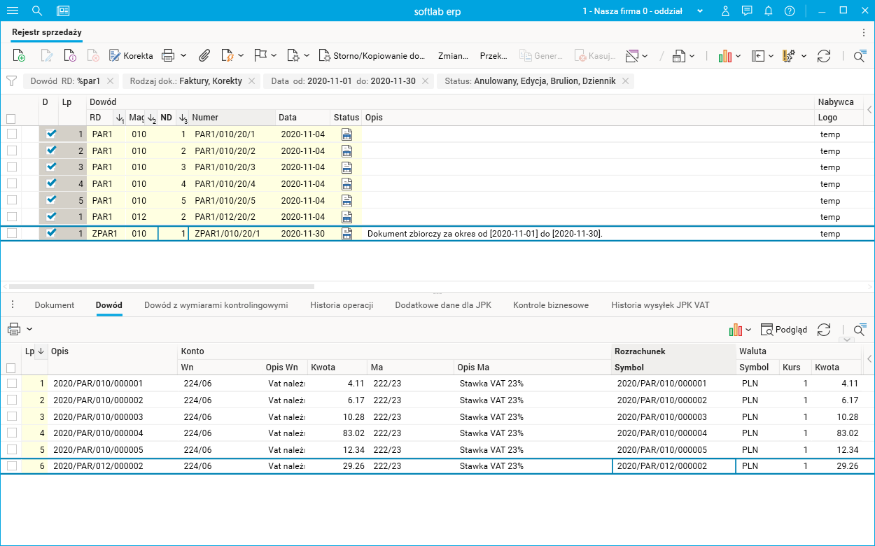Open the hamburger main menu
875x546 pixels.
pyautogui.click(x=13, y=11)
